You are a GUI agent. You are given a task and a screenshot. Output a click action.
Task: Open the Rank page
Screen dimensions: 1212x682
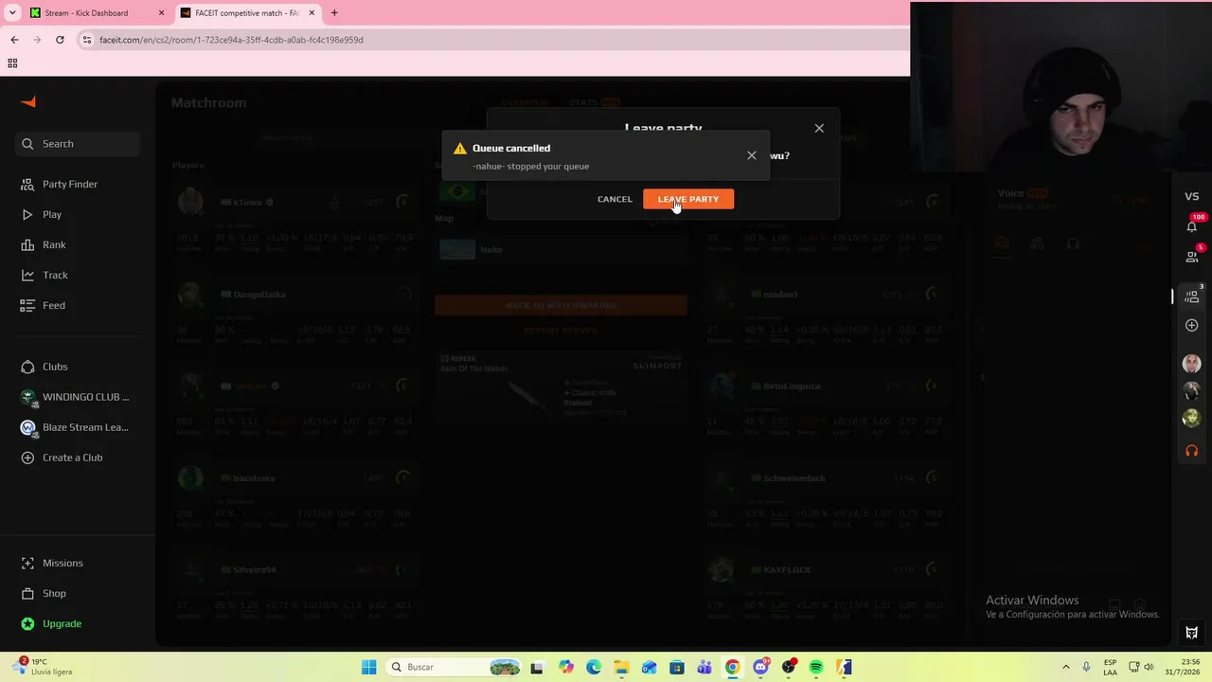[x=54, y=244]
